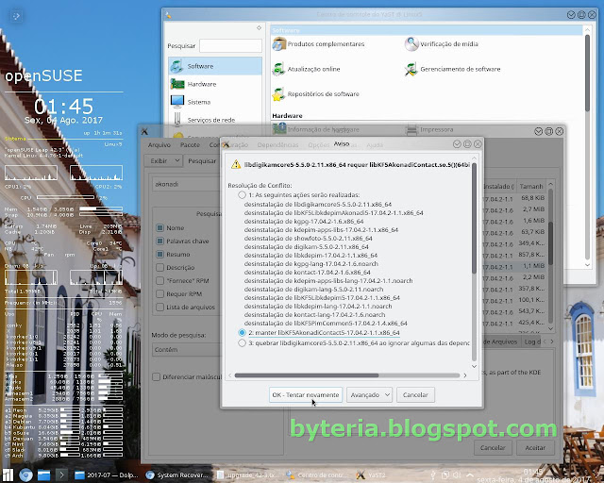Click right arrow of package detail tabs
This screenshot has width=604, height=483.
click(x=552, y=341)
